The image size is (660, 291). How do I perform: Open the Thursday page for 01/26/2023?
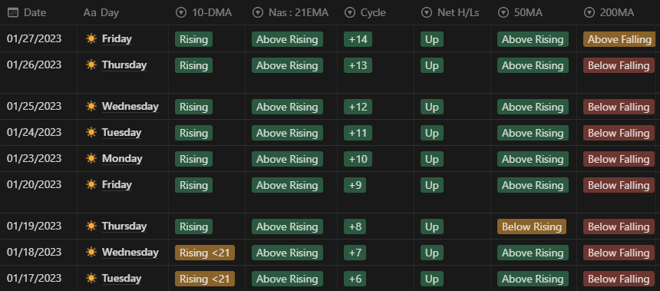click(124, 64)
